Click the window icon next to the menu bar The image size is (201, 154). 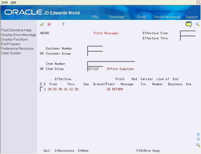coord(198,3)
